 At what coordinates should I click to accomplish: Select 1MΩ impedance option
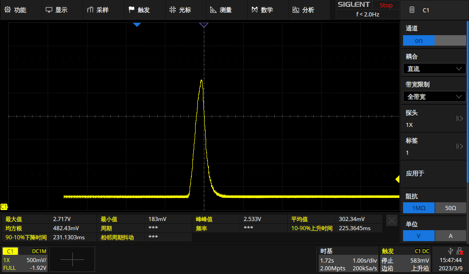coord(418,208)
